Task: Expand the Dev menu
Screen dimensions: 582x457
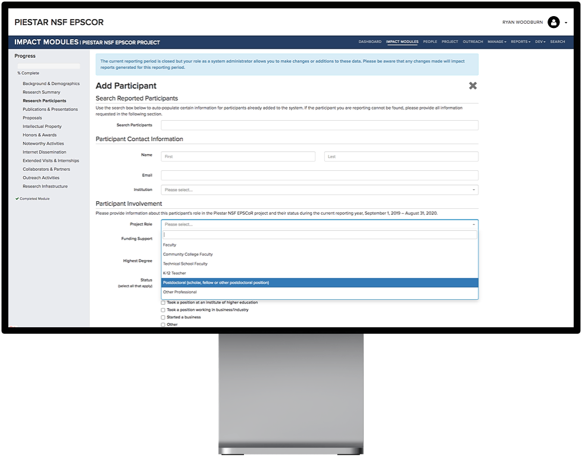Action: 540,42
